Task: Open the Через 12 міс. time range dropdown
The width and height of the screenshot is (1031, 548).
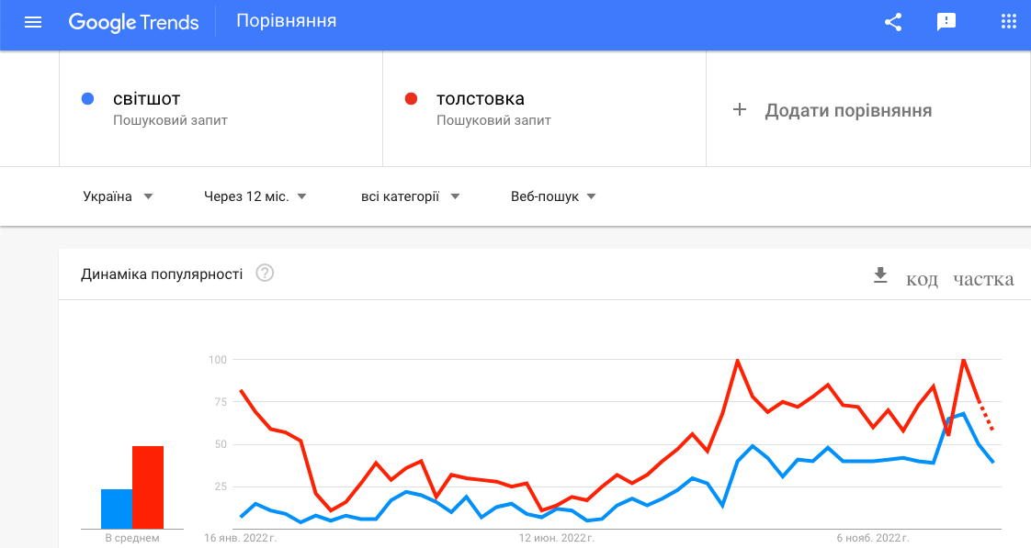Action: point(255,196)
